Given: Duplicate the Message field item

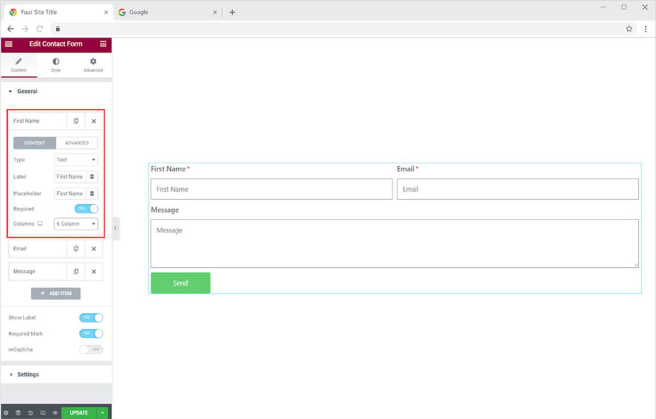Looking at the screenshot, I should (x=76, y=272).
